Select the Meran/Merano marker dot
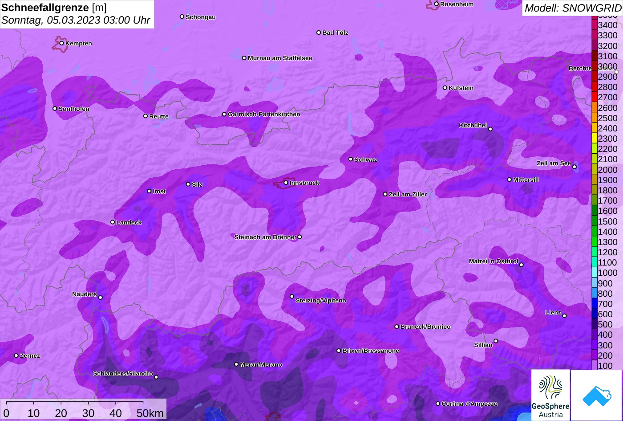 (236, 364)
